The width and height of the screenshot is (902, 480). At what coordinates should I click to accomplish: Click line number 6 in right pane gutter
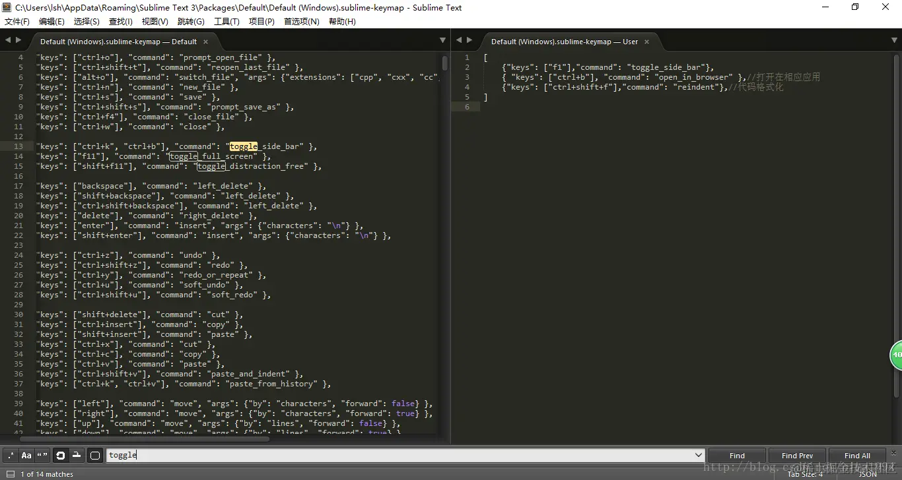click(x=467, y=107)
